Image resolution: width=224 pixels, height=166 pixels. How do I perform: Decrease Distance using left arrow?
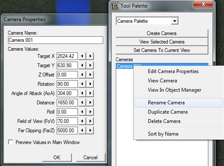(x=82, y=102)
